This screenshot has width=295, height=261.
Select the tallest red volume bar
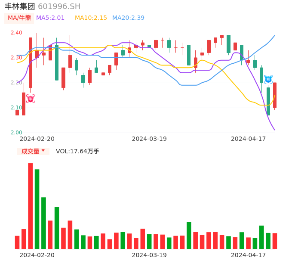[31, 206]
